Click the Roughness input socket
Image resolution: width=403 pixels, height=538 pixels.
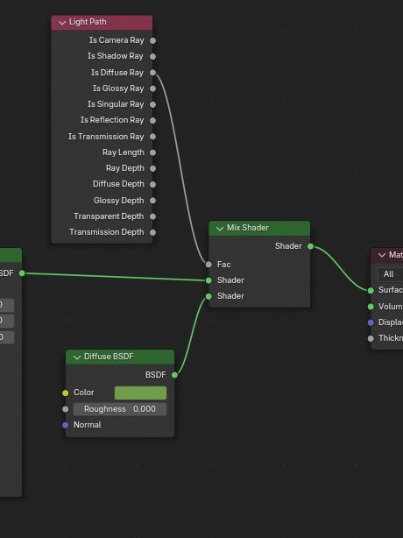click(66, 409)
